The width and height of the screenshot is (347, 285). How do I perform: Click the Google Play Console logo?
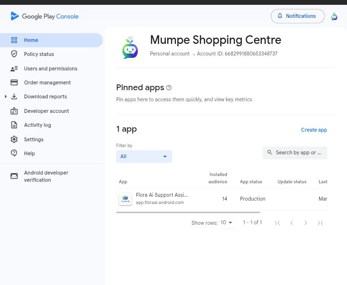(44, 16)
